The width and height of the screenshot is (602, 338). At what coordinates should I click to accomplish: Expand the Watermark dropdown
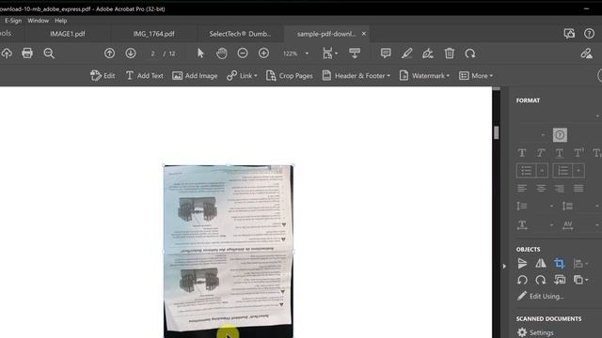pyautogui.click(x=424, y=75)
